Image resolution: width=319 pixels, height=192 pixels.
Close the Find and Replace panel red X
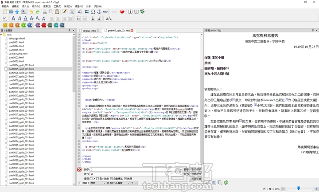coord(79,169)
